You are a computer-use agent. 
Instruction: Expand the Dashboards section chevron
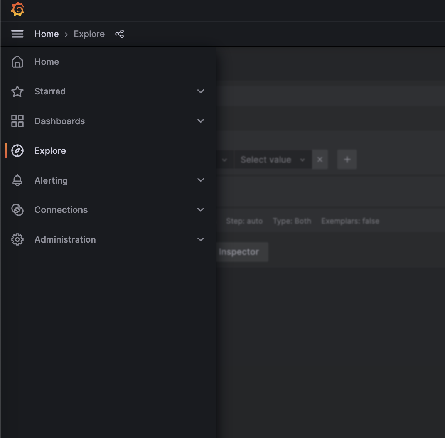tap(201, 121)
